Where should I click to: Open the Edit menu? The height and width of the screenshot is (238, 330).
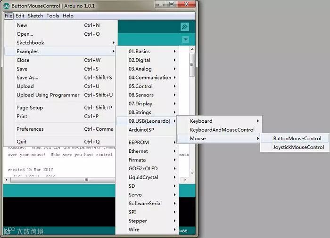click(x=20, y=16)
